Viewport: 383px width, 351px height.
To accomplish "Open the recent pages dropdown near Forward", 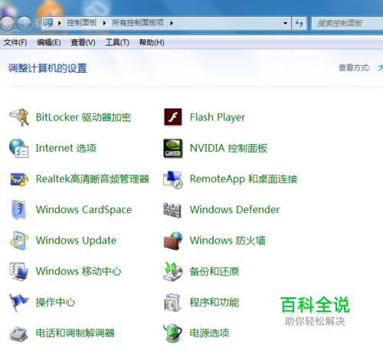I will [x=36, y=24].
